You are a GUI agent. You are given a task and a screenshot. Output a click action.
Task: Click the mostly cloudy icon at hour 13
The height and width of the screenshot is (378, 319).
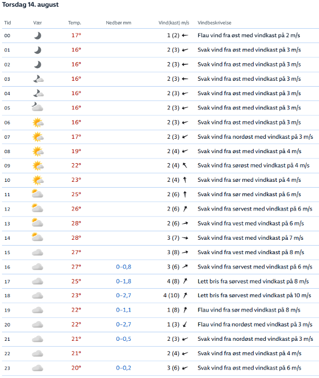click(37, 223)
